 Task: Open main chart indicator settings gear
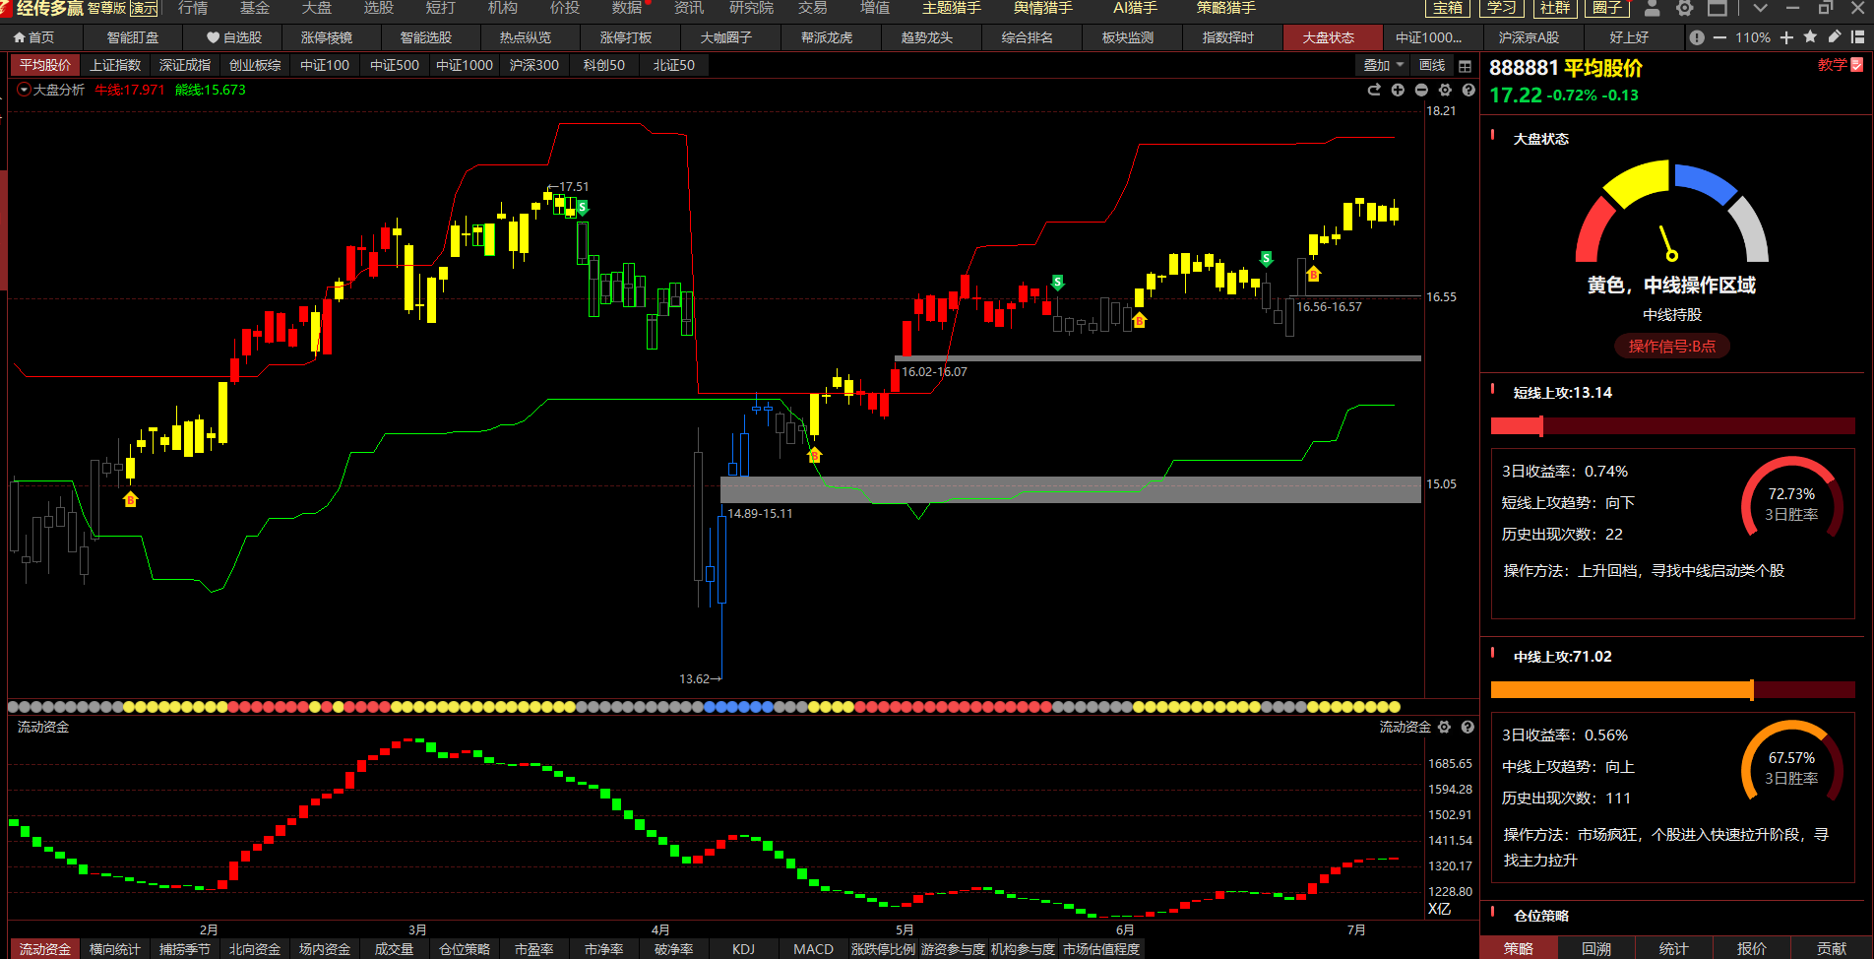click(x=1445, y=90)
